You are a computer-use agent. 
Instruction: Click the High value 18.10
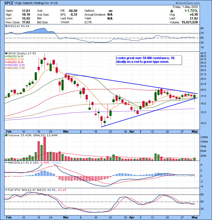pyautogui.click(x=26, y=15)
